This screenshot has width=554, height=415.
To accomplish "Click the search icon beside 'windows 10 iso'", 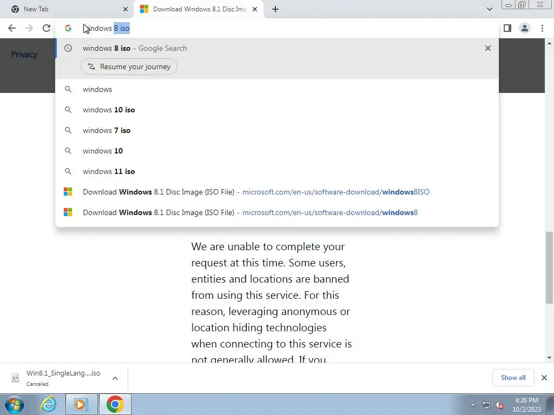I will coord(68,110).
